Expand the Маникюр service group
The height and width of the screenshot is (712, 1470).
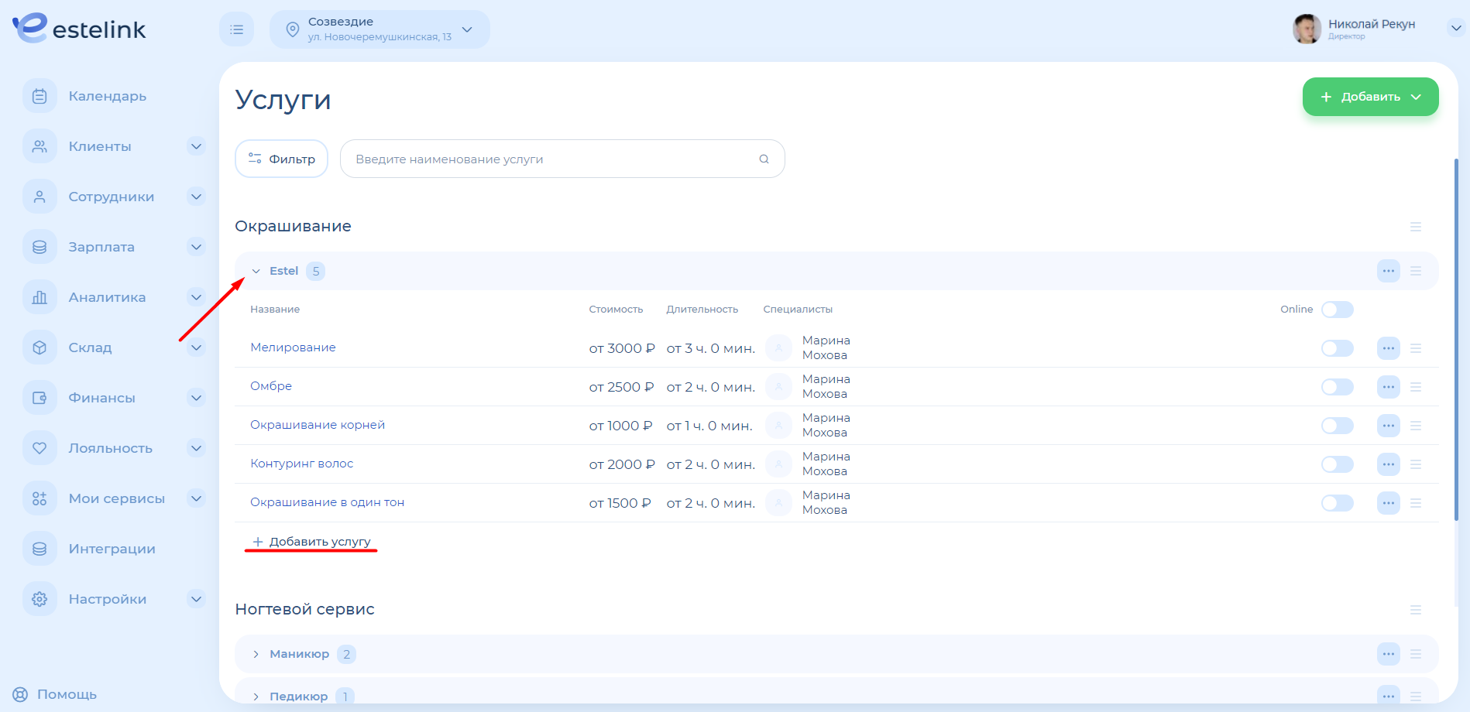(x=256, y=655)
